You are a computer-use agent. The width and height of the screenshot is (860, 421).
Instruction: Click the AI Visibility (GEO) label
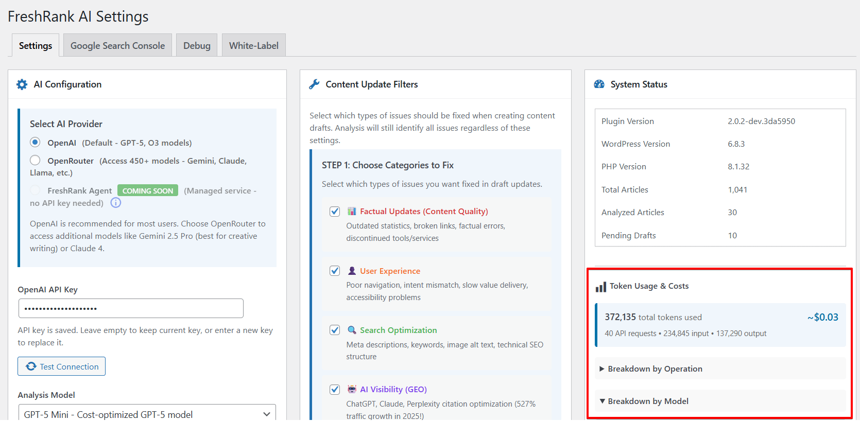click(x=393, y=389)
